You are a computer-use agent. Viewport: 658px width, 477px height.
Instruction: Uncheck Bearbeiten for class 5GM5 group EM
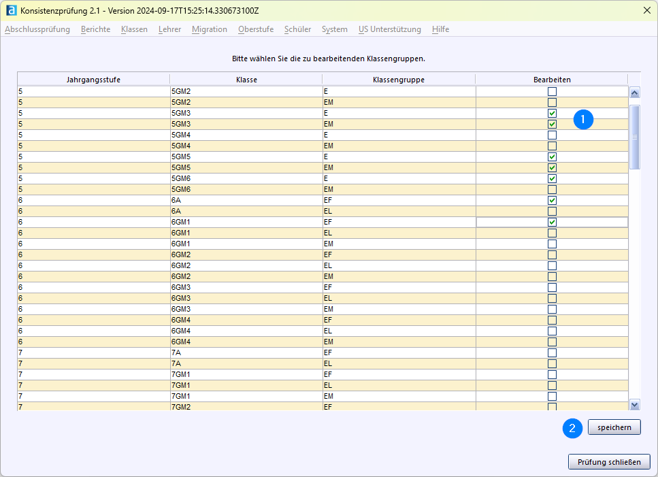[553, 168]
